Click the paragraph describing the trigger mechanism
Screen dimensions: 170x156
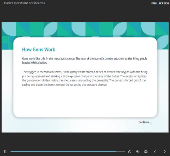click(x=85, y=78)
